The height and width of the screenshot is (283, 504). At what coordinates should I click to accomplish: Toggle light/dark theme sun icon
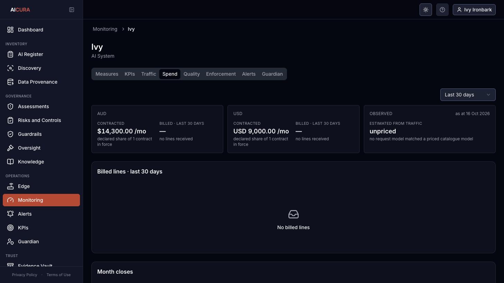click(426, 10)
